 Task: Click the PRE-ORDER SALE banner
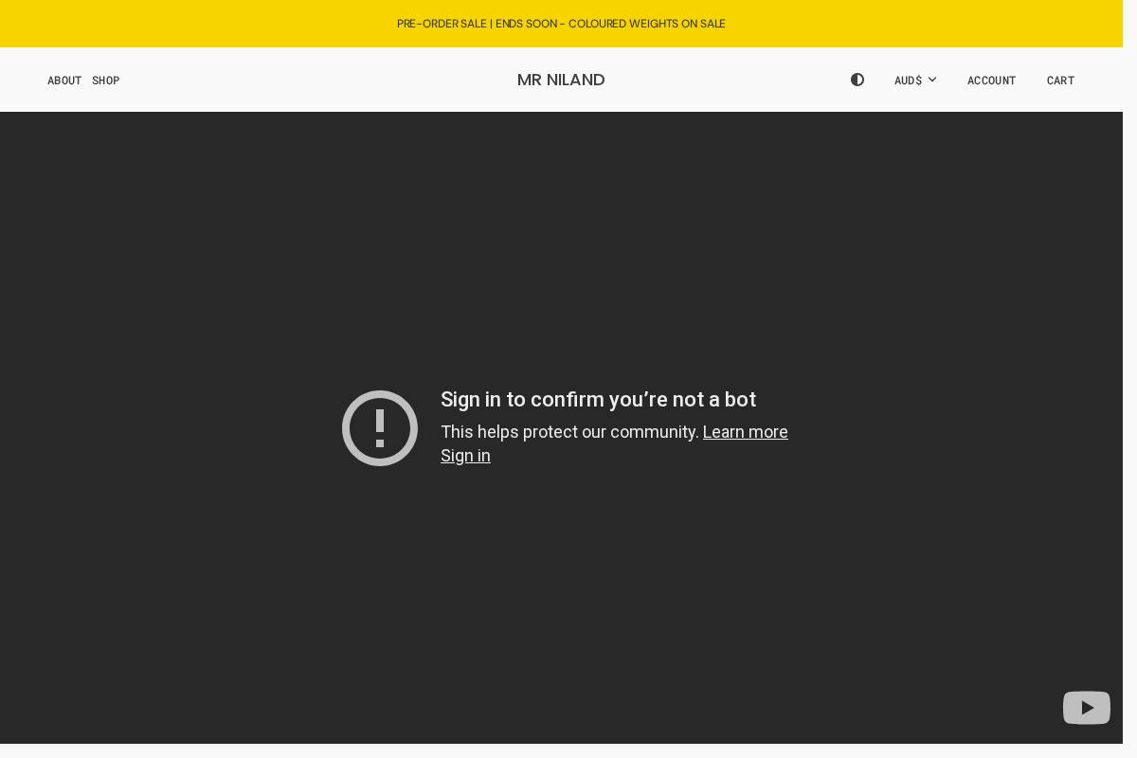click(x=561, y=24)
